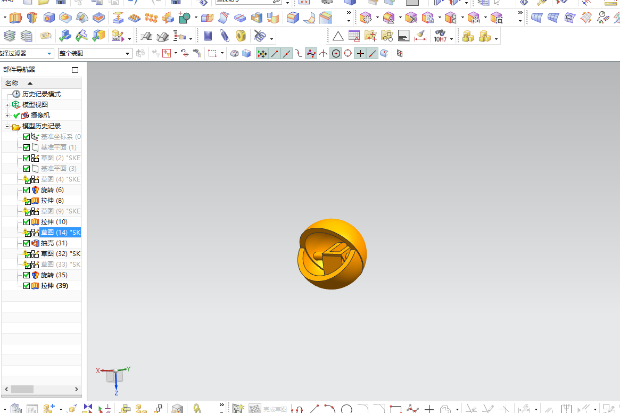Uncheck the 拉伸 (10) feature checkbox
Viewport: 620px width, 413px height.
(27, 222)
